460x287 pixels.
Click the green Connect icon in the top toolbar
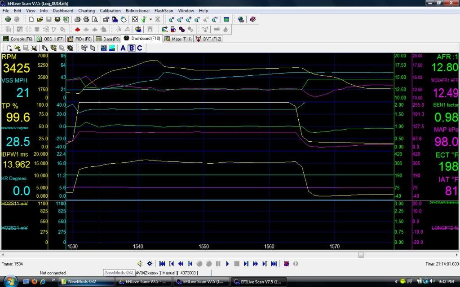point(8,19)
